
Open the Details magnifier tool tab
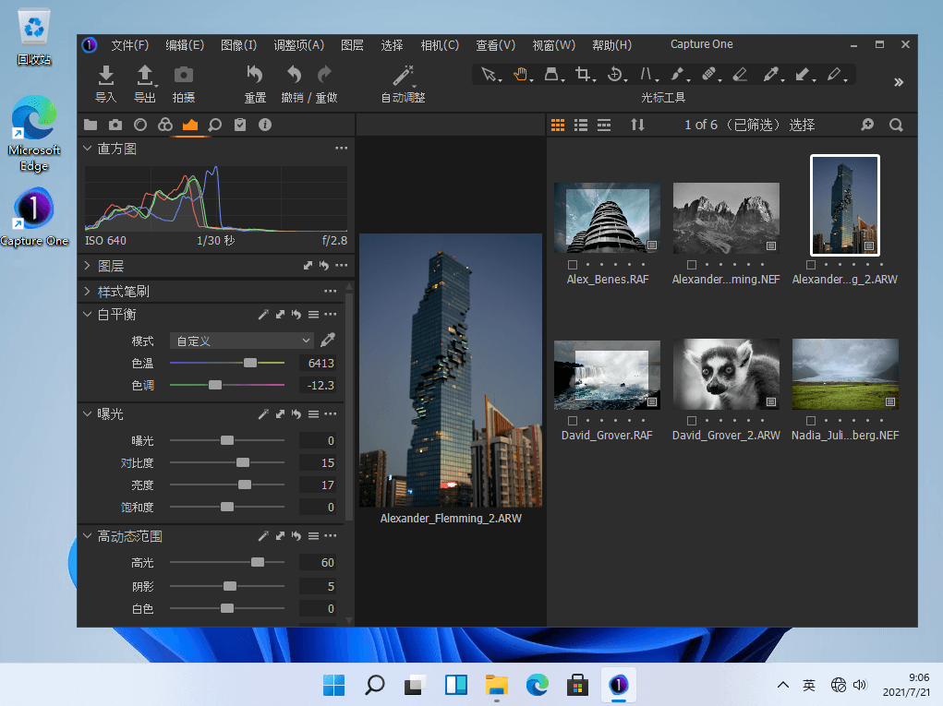click(x=214, y=125)
